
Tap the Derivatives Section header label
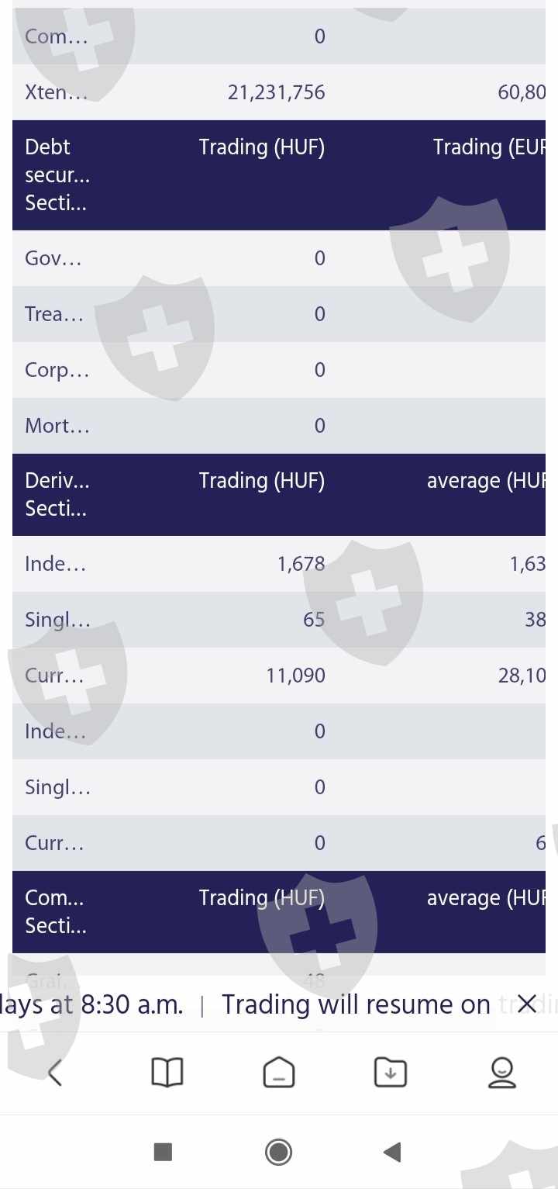(57, 495)
